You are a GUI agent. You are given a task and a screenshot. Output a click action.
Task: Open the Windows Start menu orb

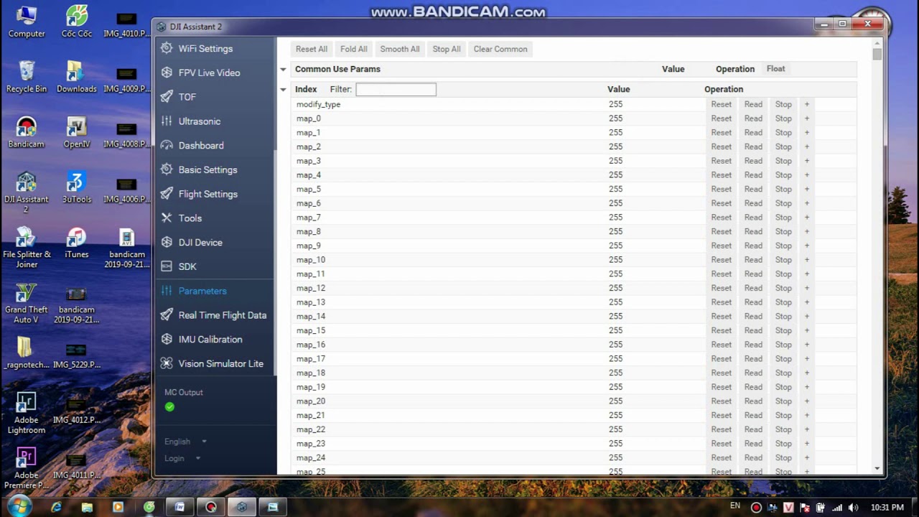click(x=19, y=506)
